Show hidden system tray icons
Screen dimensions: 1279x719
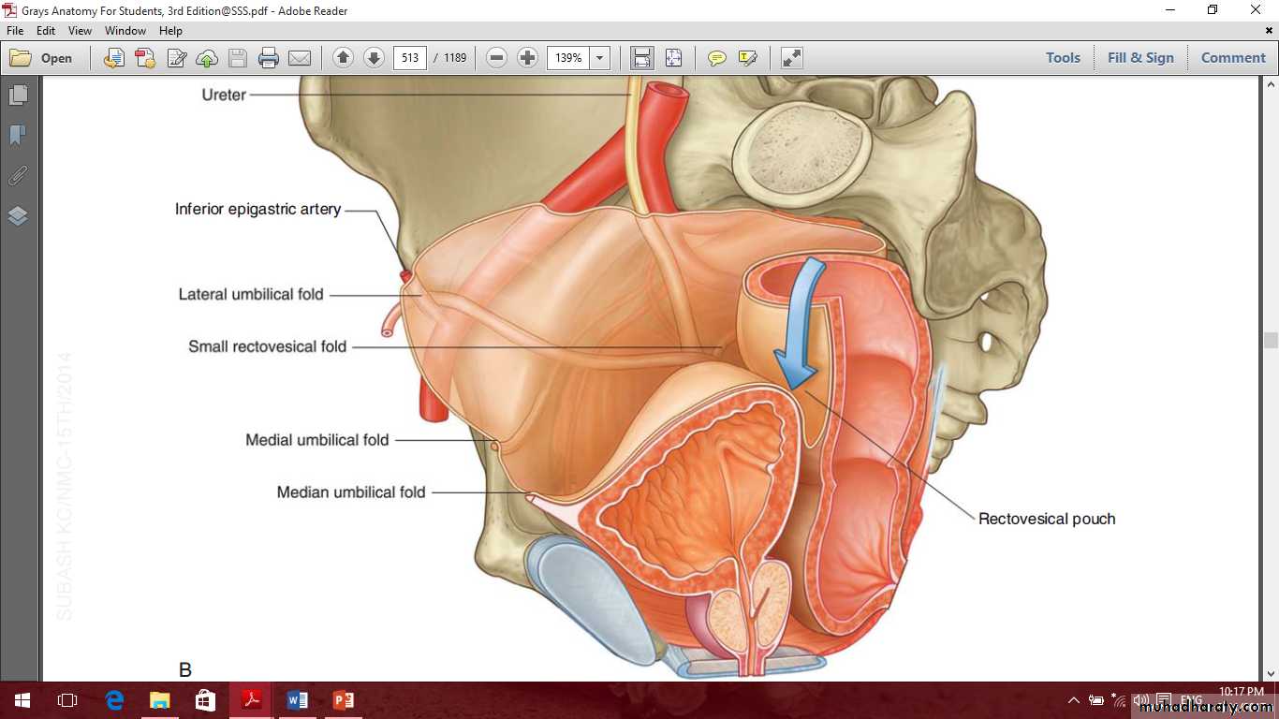tap(1073, 700)
